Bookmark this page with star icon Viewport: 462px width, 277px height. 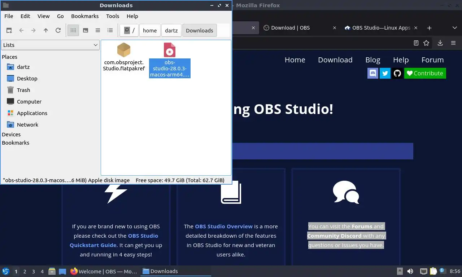click(426, 43)
